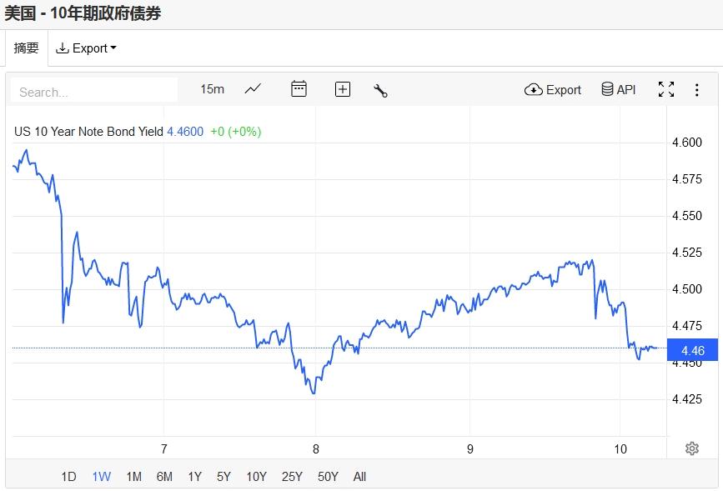723x491 pixels.
Task: Click the US 10 Year Note Bond Yield label
Action: pos(90,132)
